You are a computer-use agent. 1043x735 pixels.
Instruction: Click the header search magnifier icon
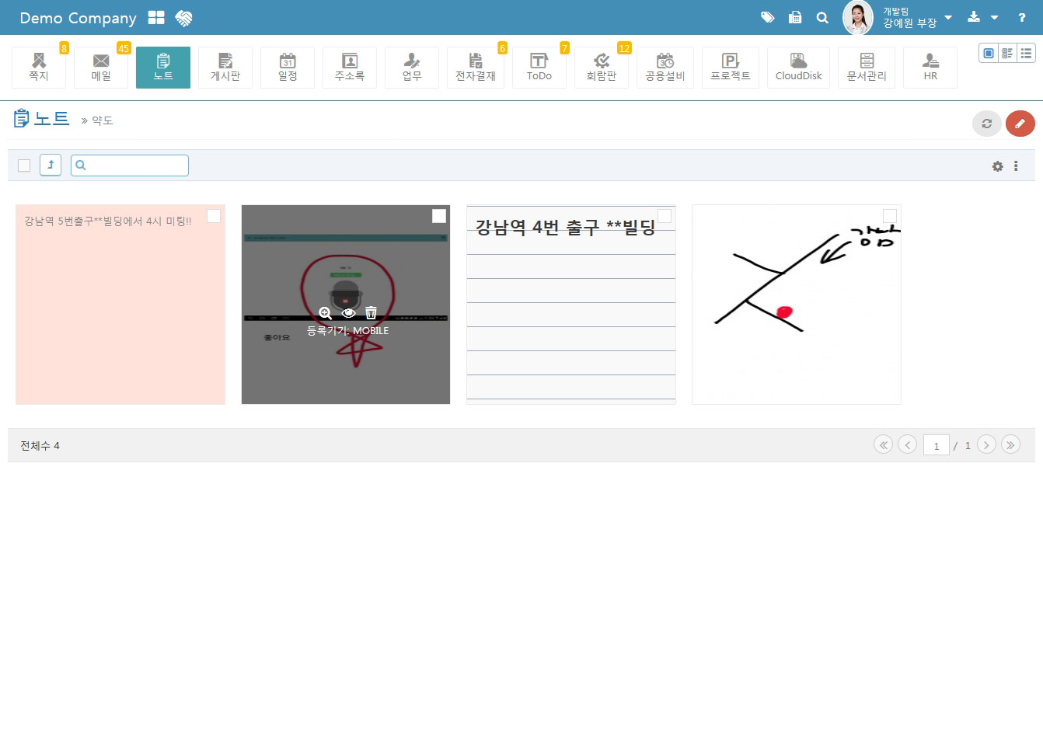(x=822, y=17)
